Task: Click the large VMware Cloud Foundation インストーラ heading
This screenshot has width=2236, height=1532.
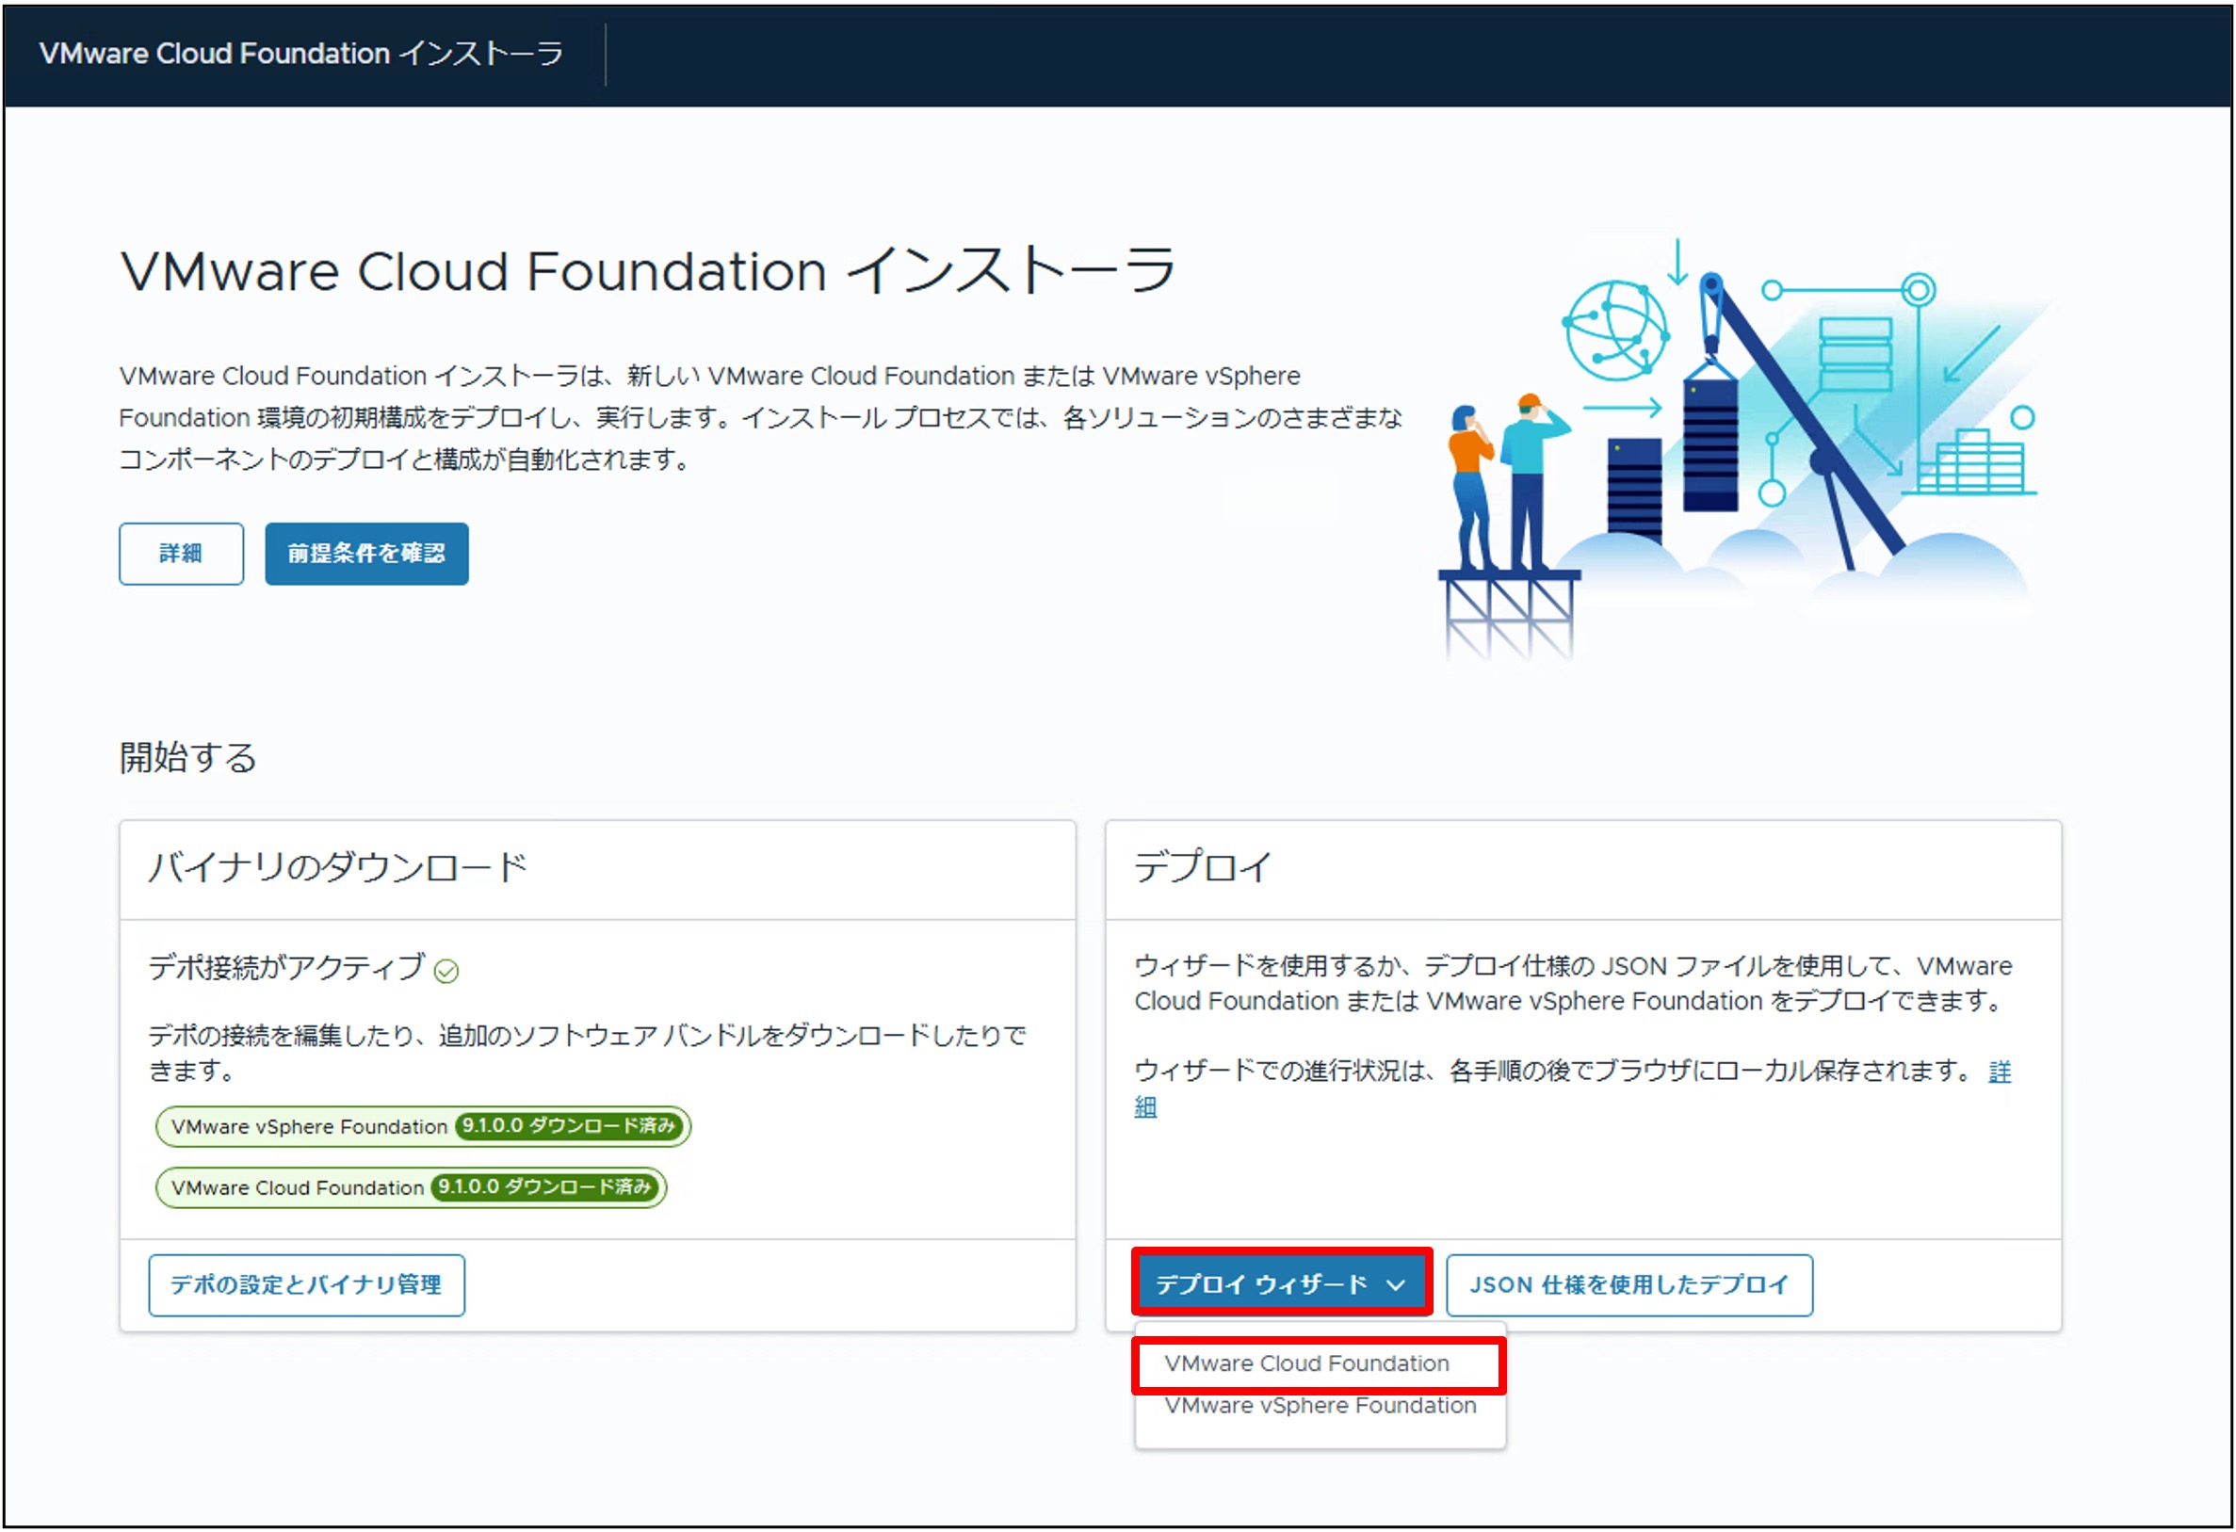Action: (647, 270)
